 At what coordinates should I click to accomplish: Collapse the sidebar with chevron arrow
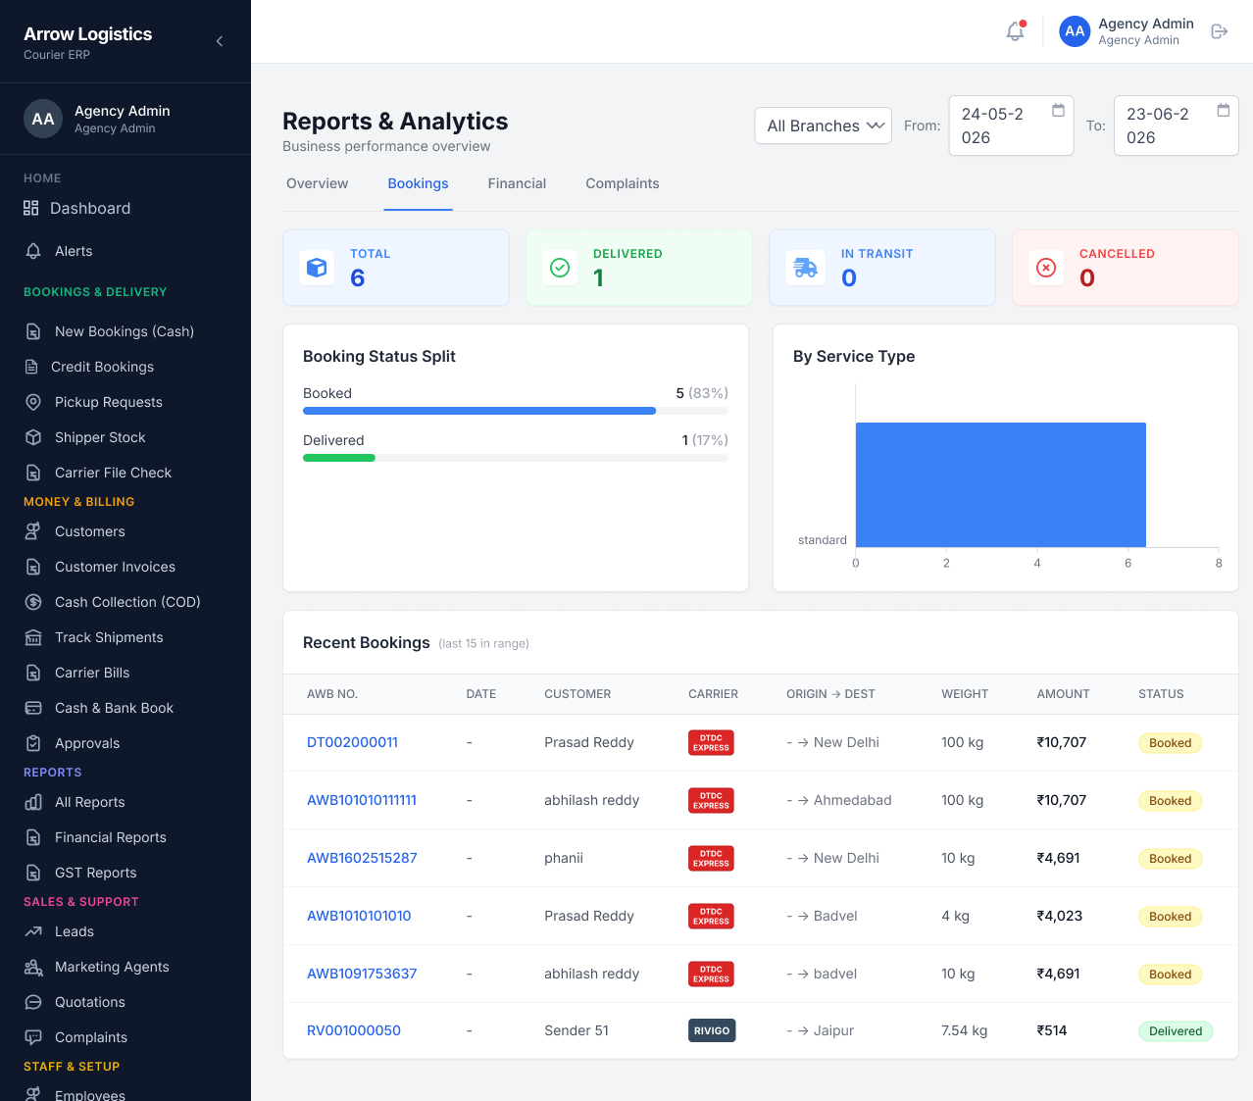point(220,41)
